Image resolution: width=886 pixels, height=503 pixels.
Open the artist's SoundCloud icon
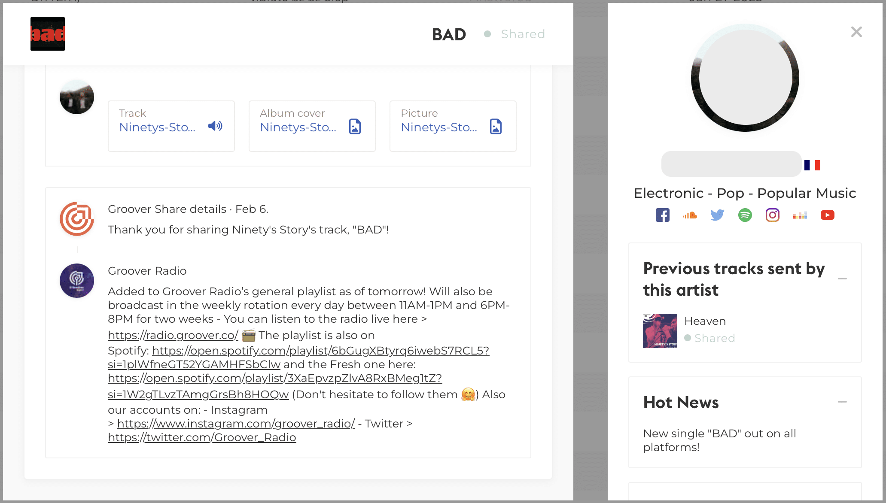point(690,215)
